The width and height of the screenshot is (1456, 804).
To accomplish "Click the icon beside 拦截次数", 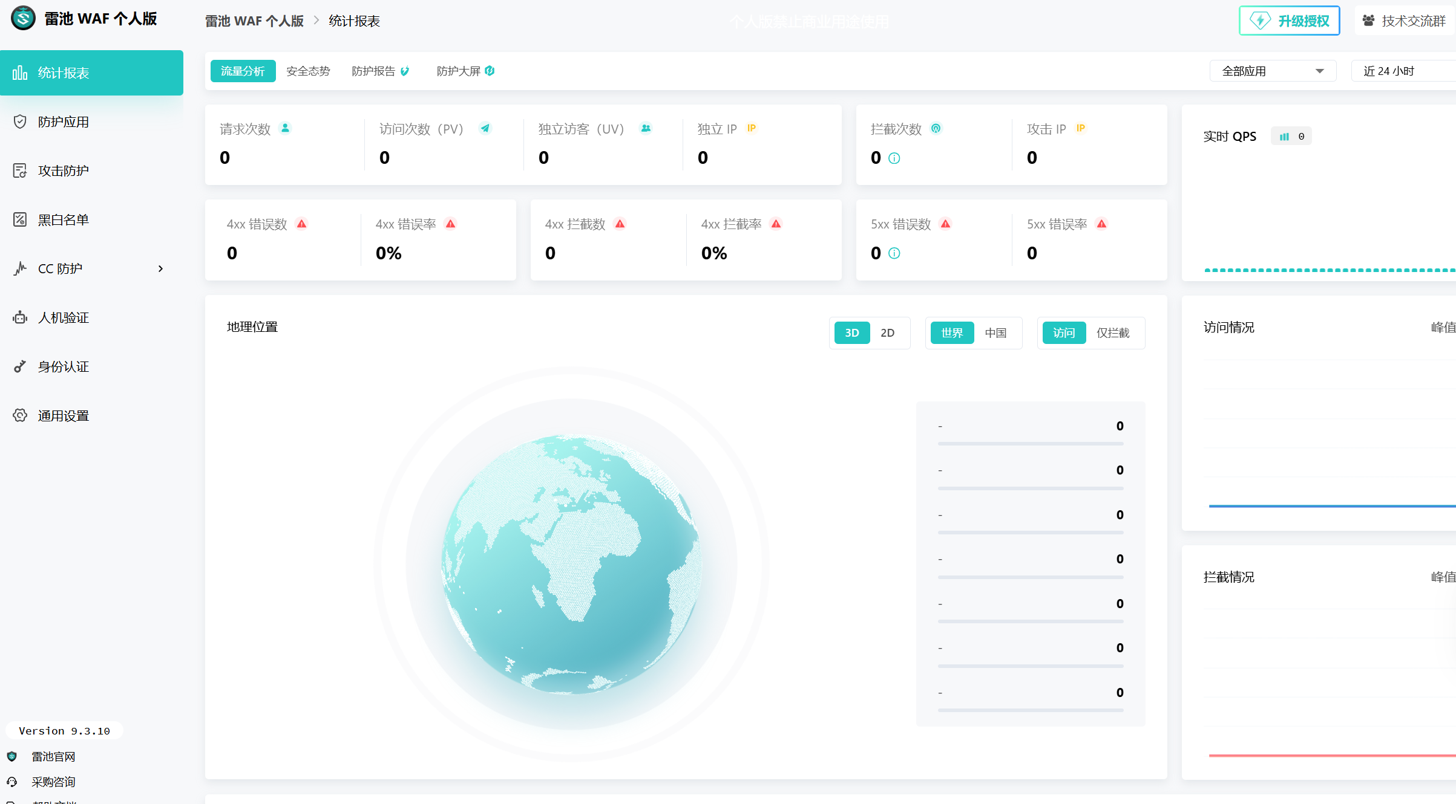I will (x=936, y=128).
